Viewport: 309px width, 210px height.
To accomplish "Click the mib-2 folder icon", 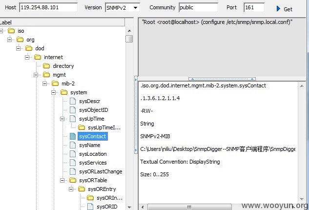I will (55, 84).
